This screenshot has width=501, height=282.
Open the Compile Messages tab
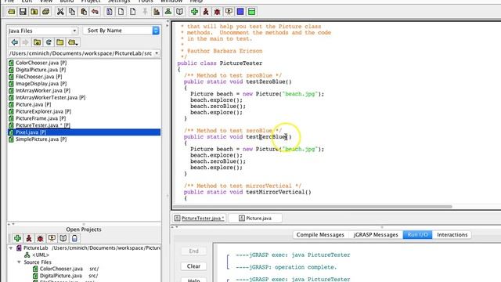pyautogui.click(x=320, y=235)
